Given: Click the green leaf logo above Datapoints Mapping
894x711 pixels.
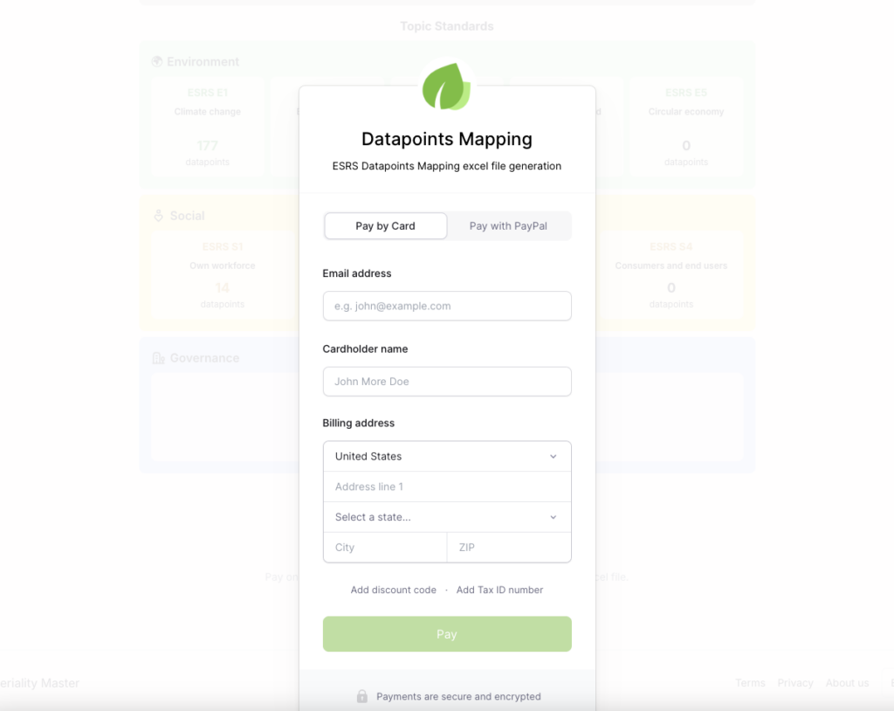Looking at the screenshot, I should [x=446, y=86].
